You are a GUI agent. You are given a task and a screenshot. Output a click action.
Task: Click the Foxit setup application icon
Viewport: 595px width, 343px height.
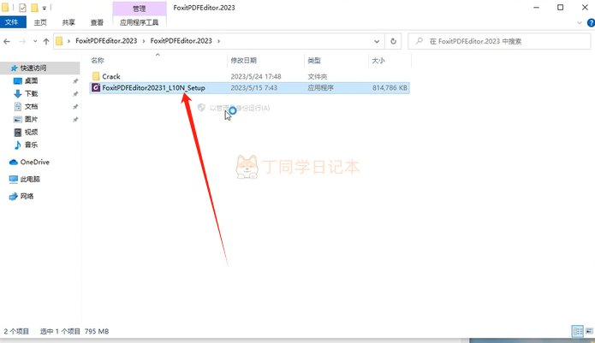pos(96,87)
